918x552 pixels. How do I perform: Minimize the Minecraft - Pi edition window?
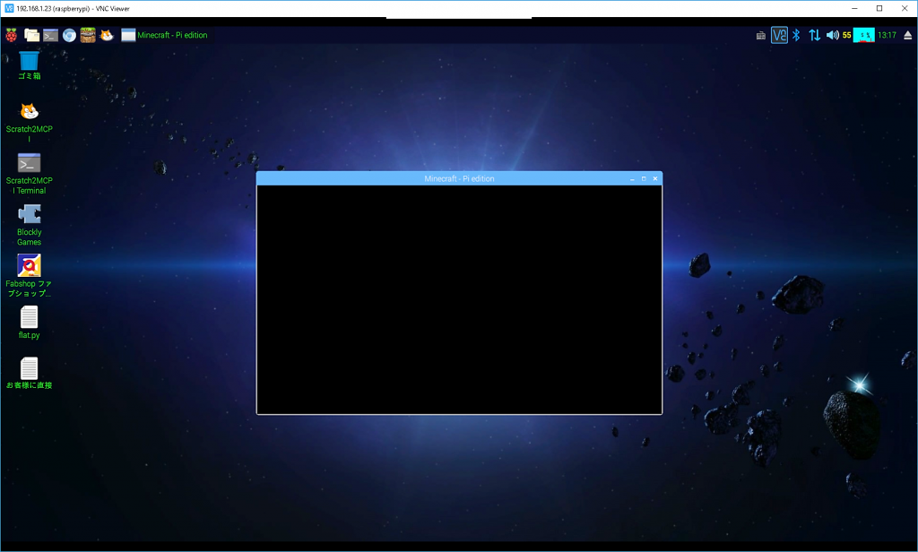click(632, 179)
